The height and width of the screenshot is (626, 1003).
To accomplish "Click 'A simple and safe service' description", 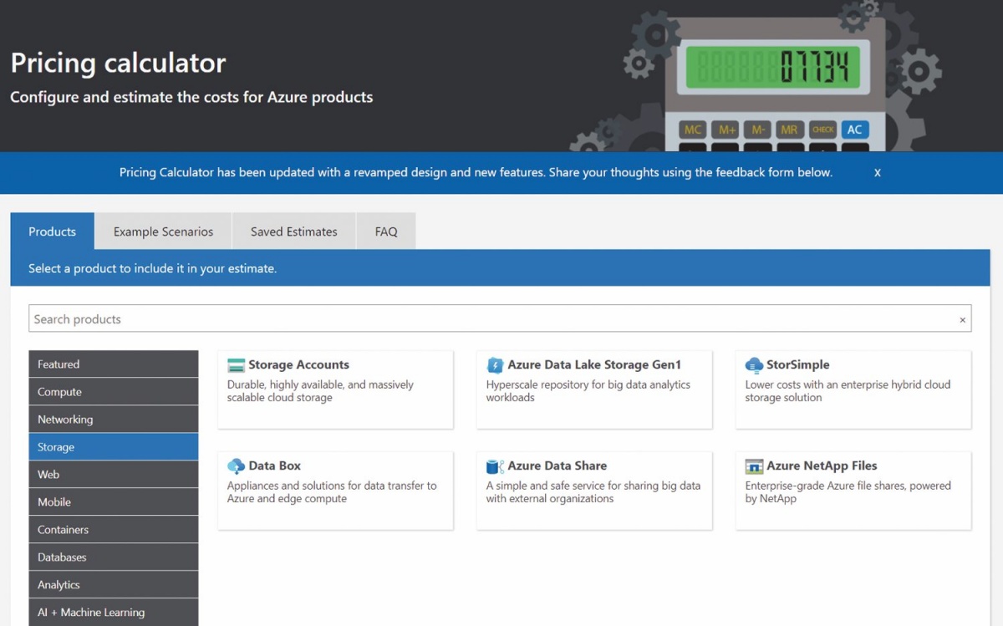I will click(x=593, y=492).
